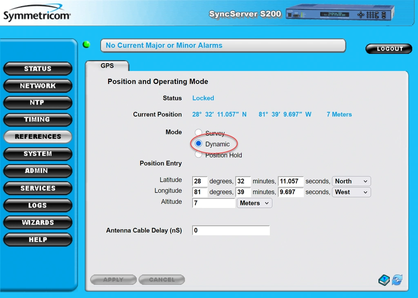The image size is (418, 298).
Task: Click the Antenna Cable Delay field
Action: pyautogui.click(x=231, y=230)
